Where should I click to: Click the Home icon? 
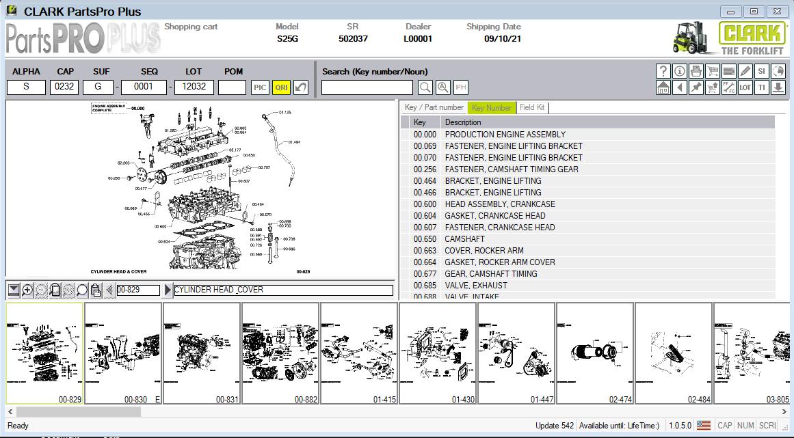pyautogui.click(x=663, y=87)
